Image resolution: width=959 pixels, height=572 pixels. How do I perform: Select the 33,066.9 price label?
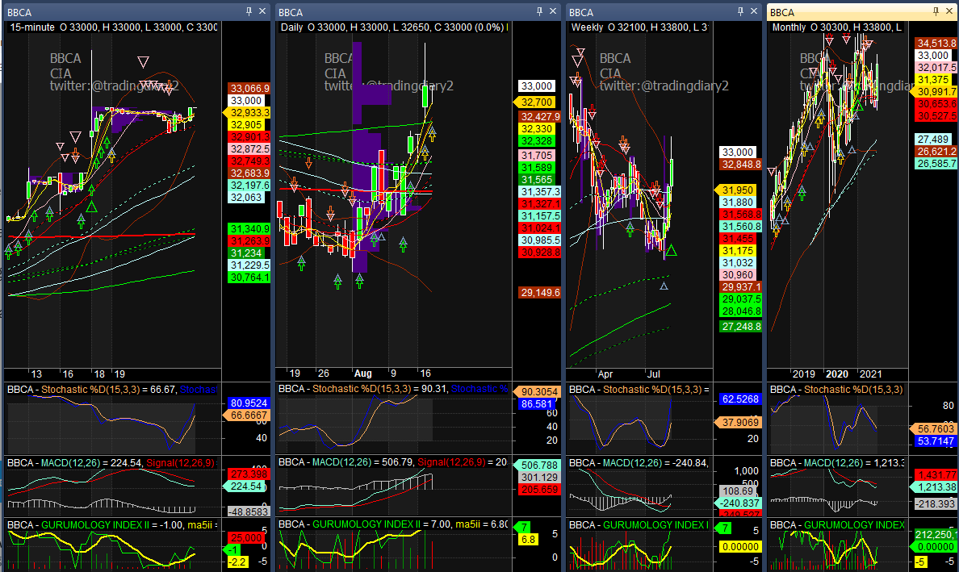(249, 89)
